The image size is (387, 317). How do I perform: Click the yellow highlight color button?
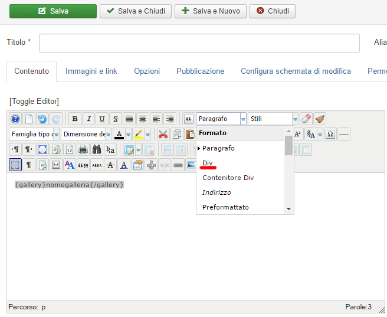point(138,134)
